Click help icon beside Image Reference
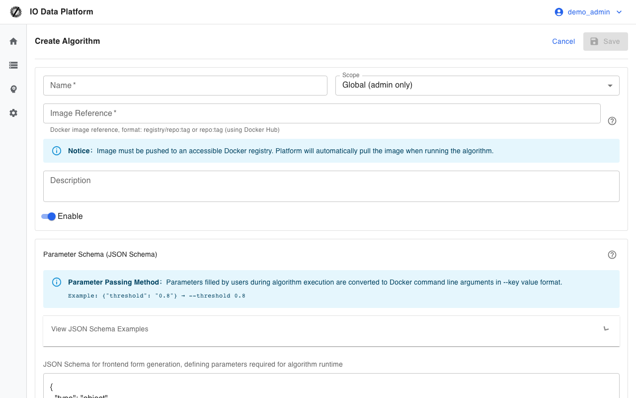This screenshot has height=398, width=636. point(612,121)
